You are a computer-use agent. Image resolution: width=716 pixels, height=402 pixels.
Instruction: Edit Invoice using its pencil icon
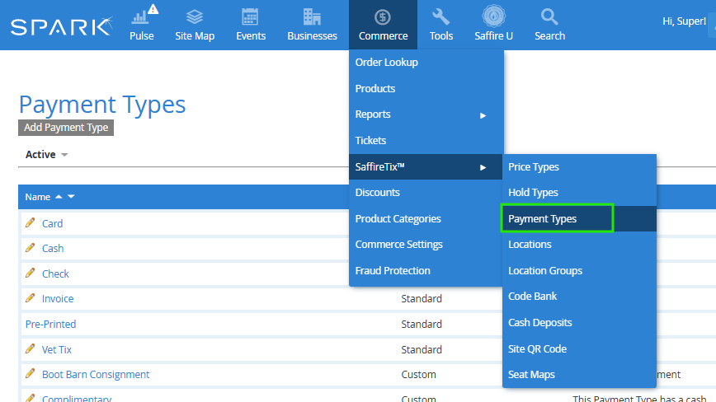pyautogui.click(x=31, y=297)
